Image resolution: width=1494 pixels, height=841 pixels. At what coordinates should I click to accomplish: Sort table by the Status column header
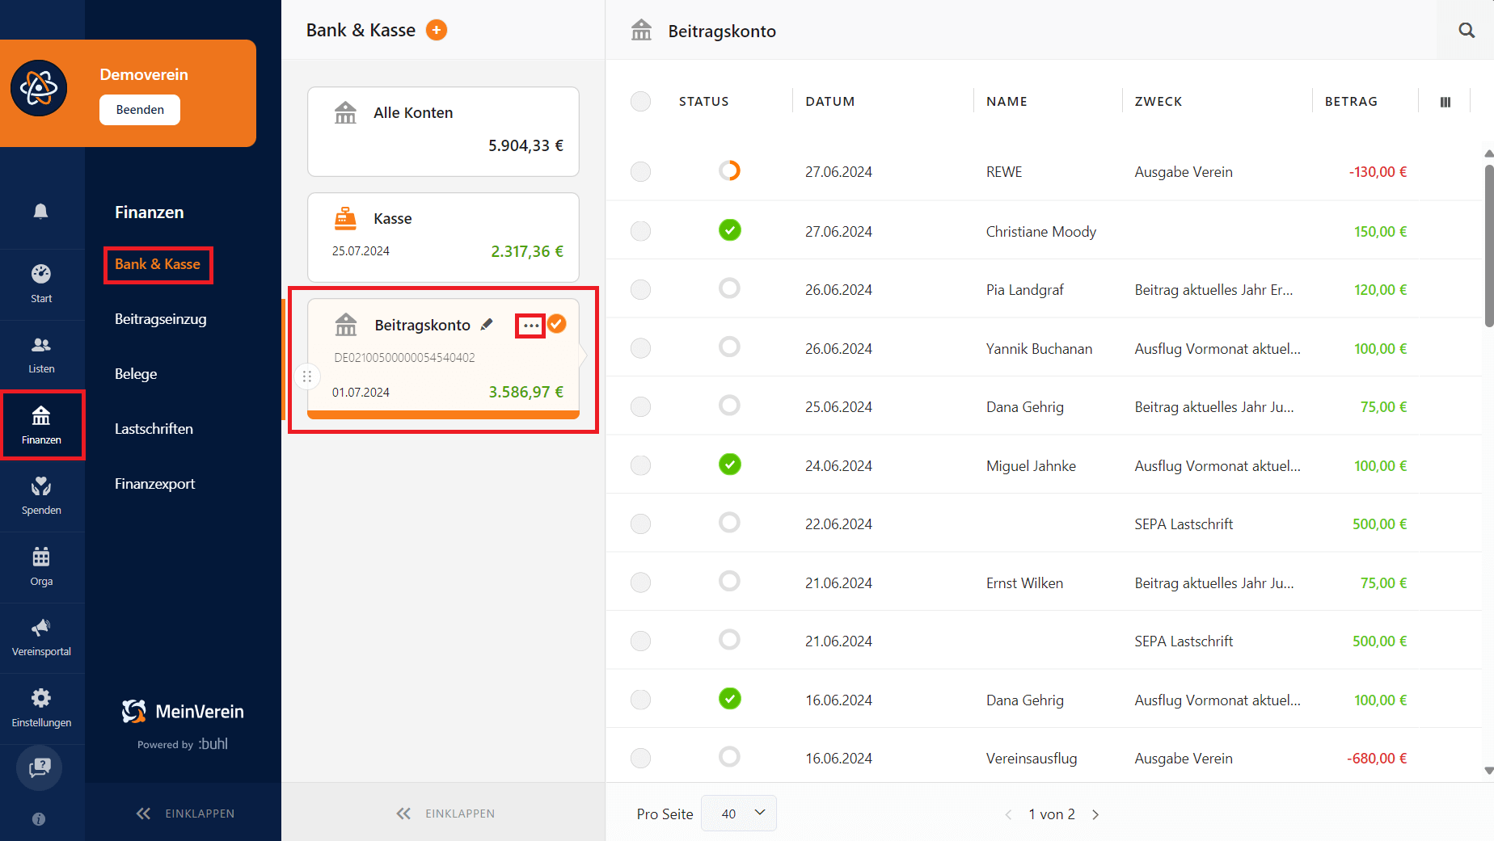(704, 102)
